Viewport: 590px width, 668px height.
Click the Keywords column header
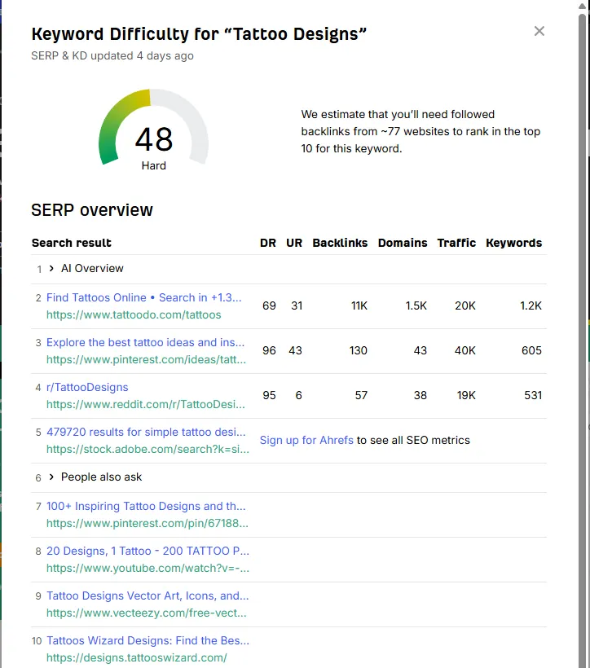tap(514, 243)
